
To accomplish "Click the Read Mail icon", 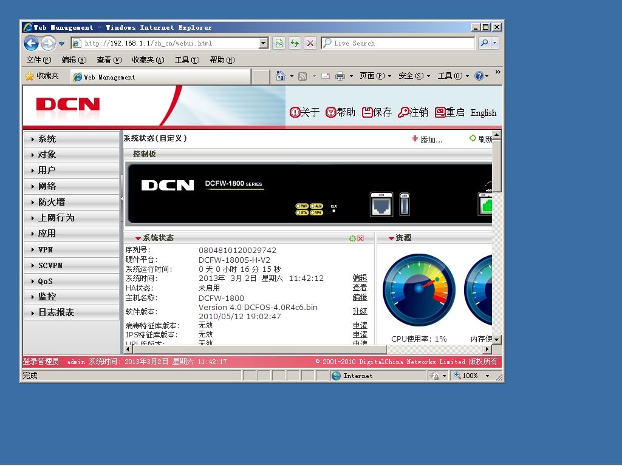I will pos(326,76).
